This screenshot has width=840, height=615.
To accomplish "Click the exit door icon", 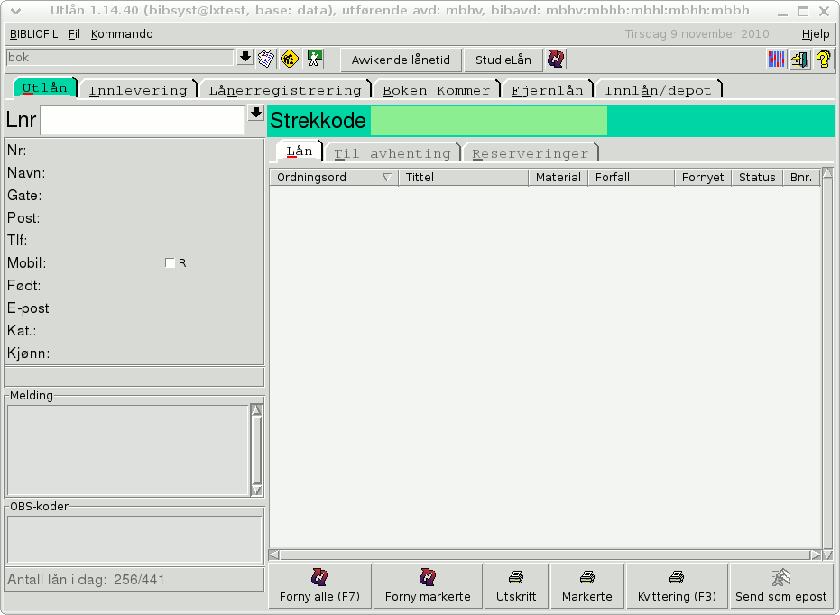I will (799, 60).
